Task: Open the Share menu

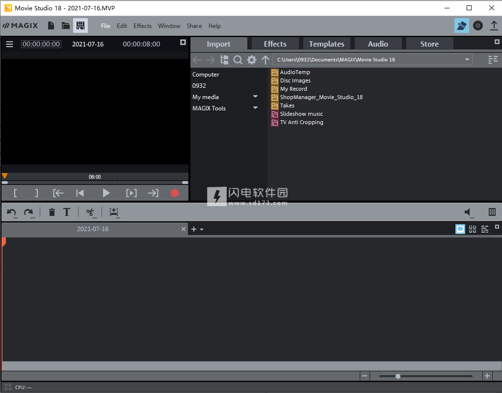Action: 194,26
